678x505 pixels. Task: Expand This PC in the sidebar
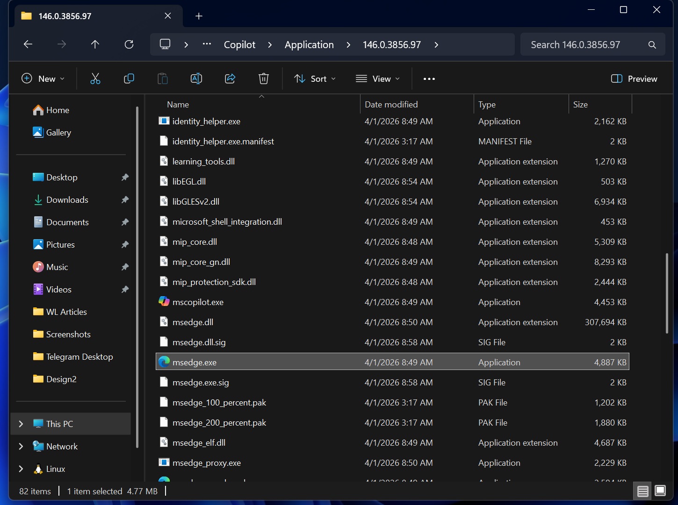[21, 424]
